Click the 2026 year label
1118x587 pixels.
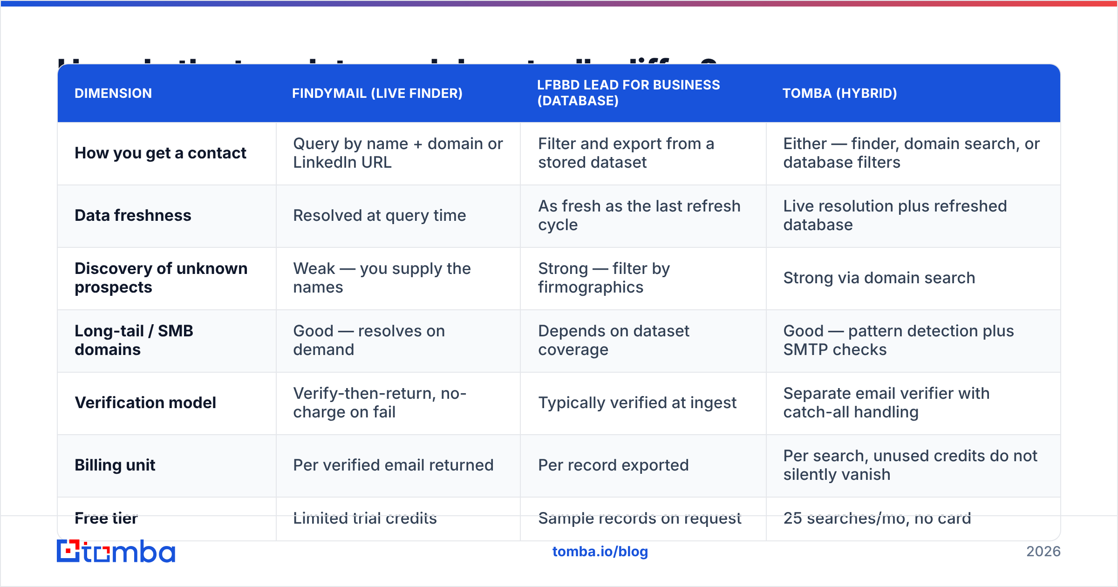coord(1043,552)
